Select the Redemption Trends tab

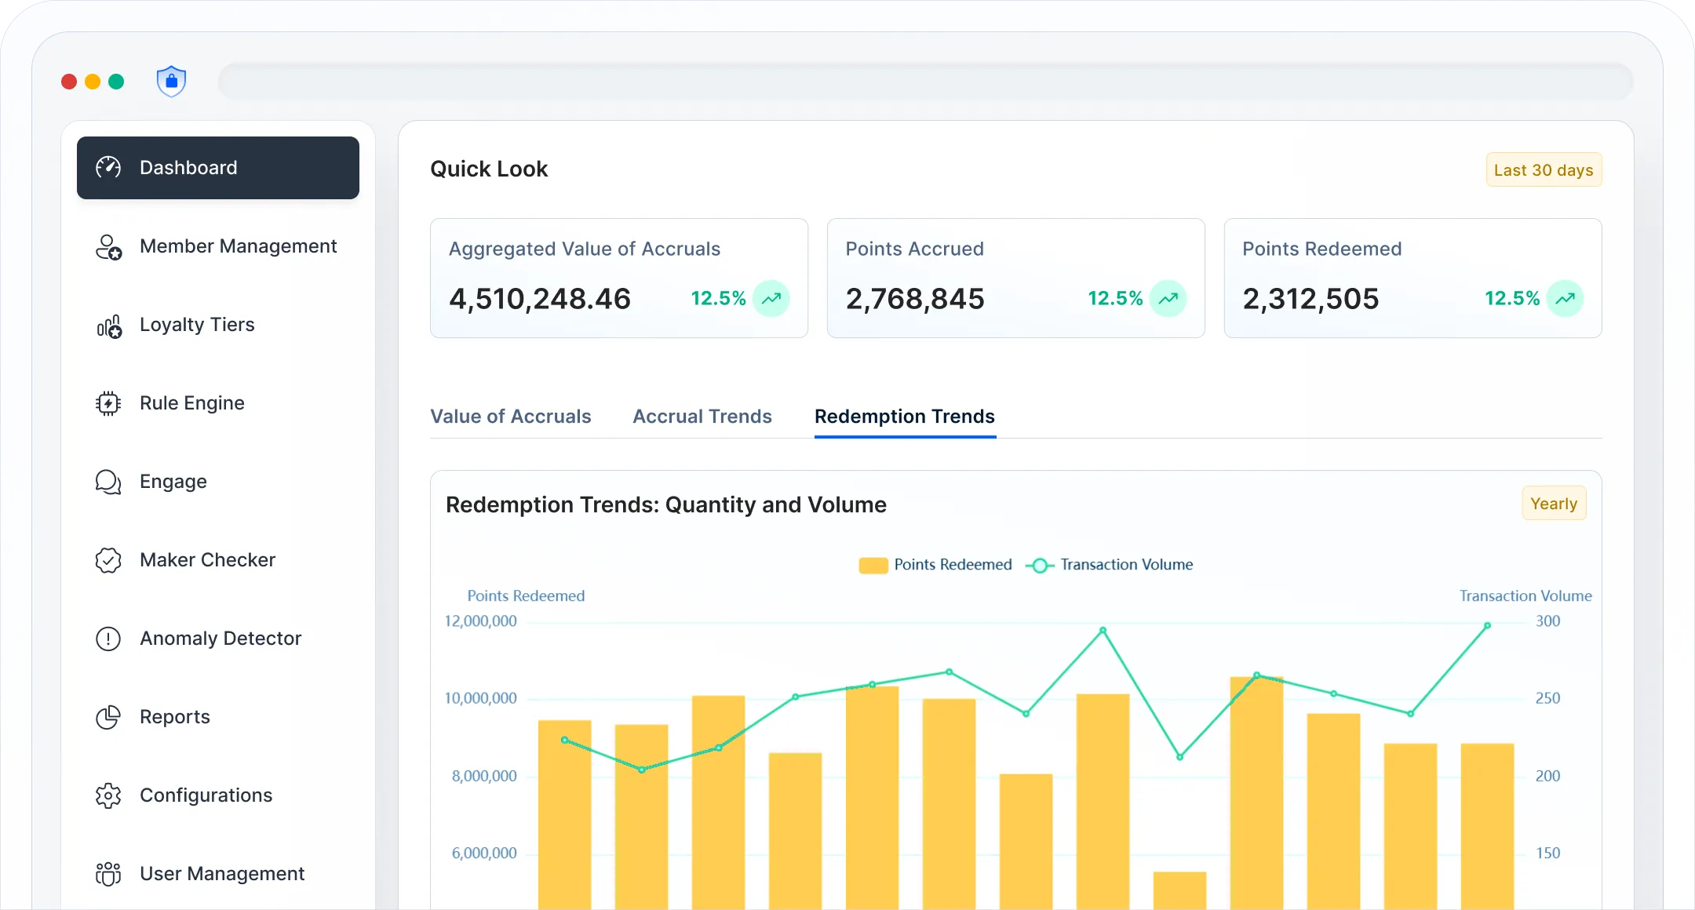904,417
